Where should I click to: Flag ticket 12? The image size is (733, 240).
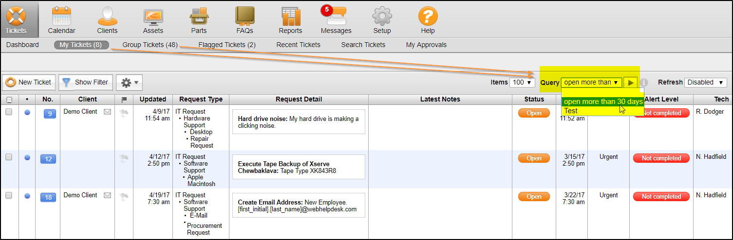point(124,158)
